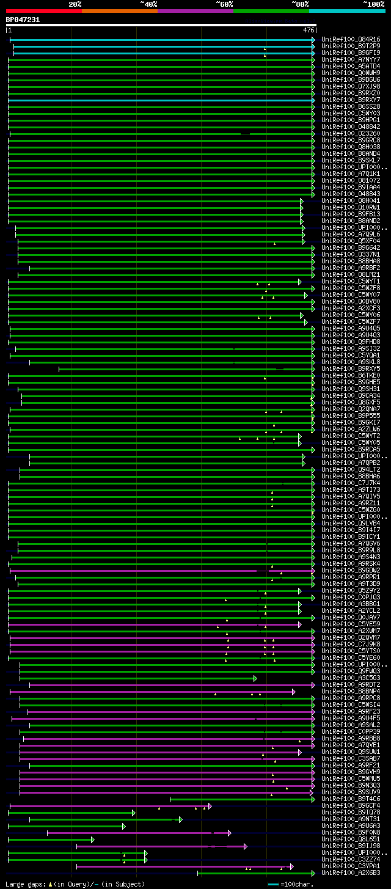391x889 pixels.
Task: Click entry UniRef100_Q2QNA7
Action: pyautogui.click(x=351, y=409)
